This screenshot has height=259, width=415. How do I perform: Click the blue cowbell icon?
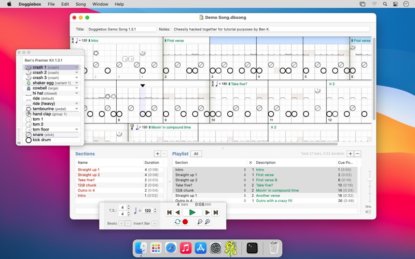point(29,88)
